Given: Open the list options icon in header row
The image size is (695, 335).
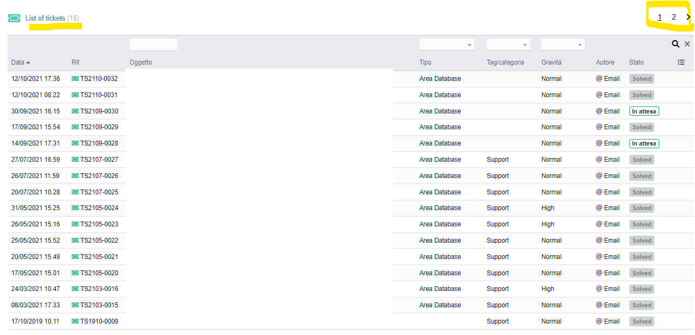Looking at the screenshot, I should coord(681,62).
